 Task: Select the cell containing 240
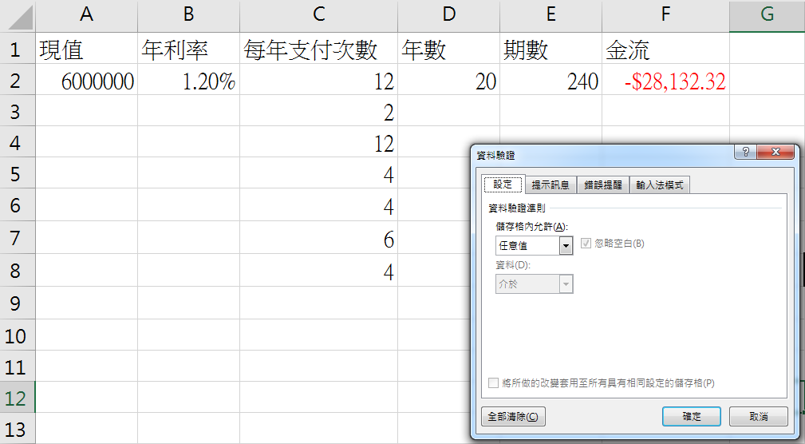(550, 81)
